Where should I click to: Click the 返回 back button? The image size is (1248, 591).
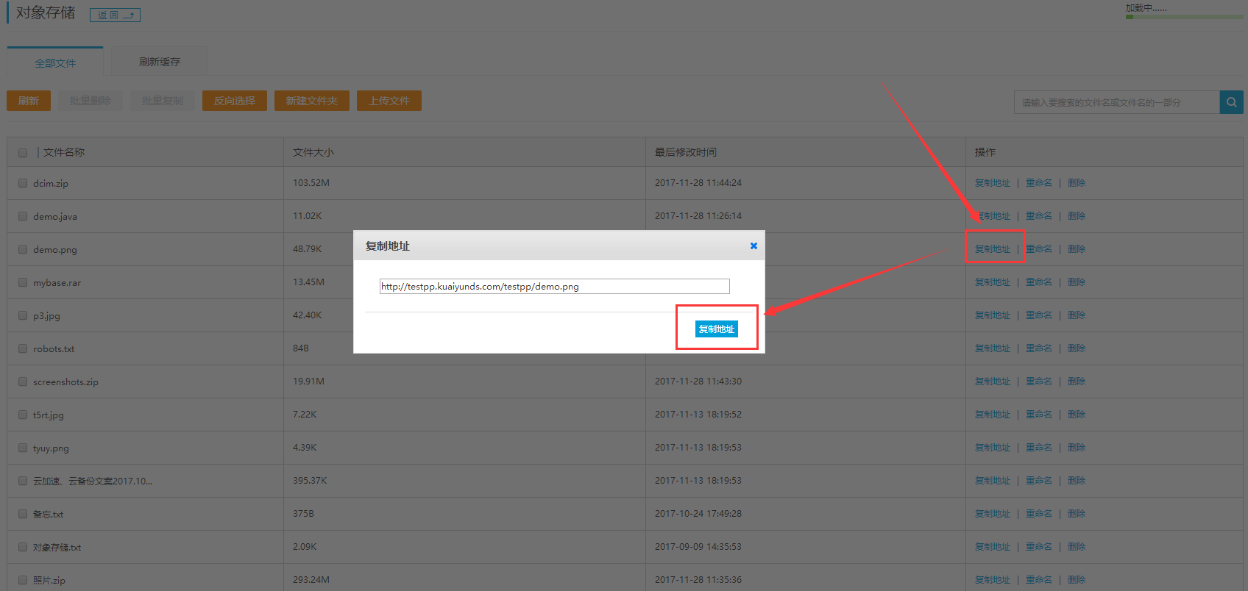click(x=115, y=15)
